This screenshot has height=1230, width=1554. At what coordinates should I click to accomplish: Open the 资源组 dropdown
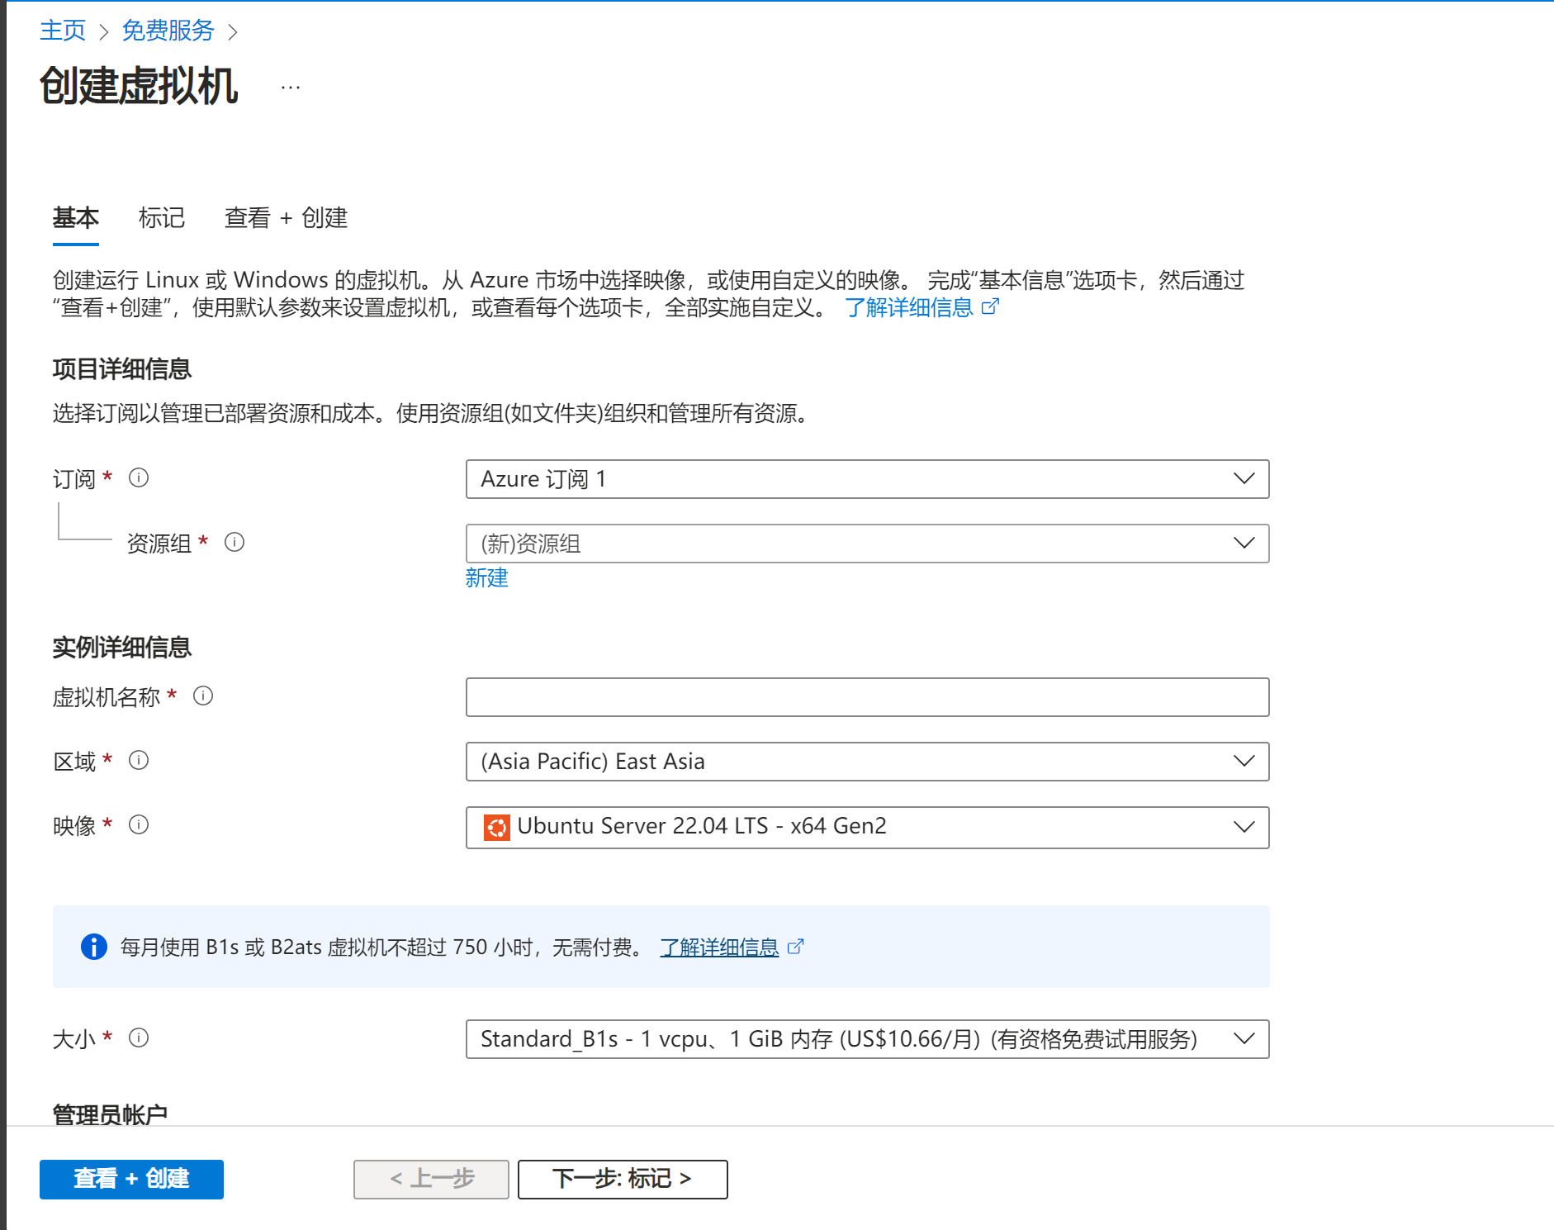[867, 544]
